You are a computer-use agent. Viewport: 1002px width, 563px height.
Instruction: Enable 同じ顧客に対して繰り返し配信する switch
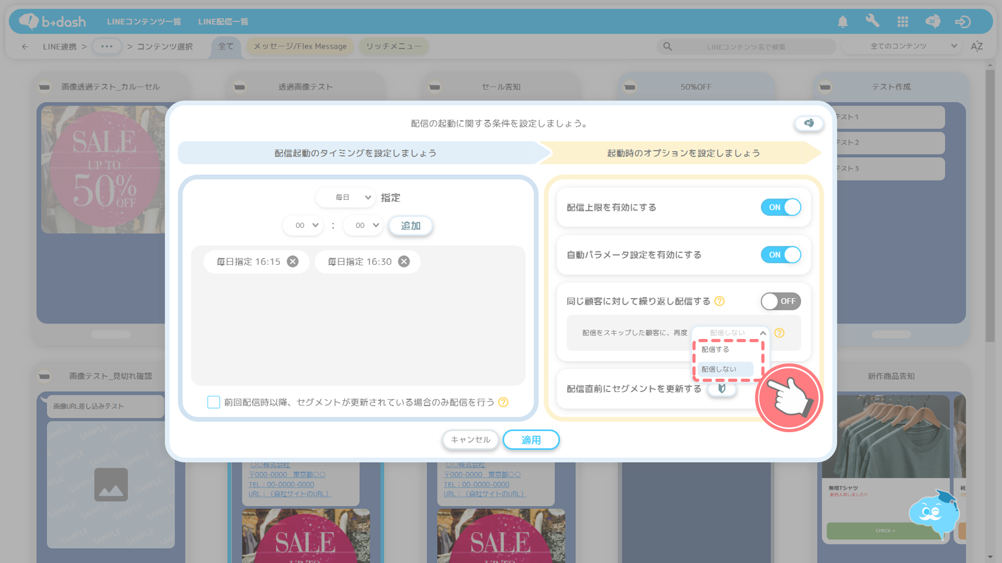coord(780,301)
